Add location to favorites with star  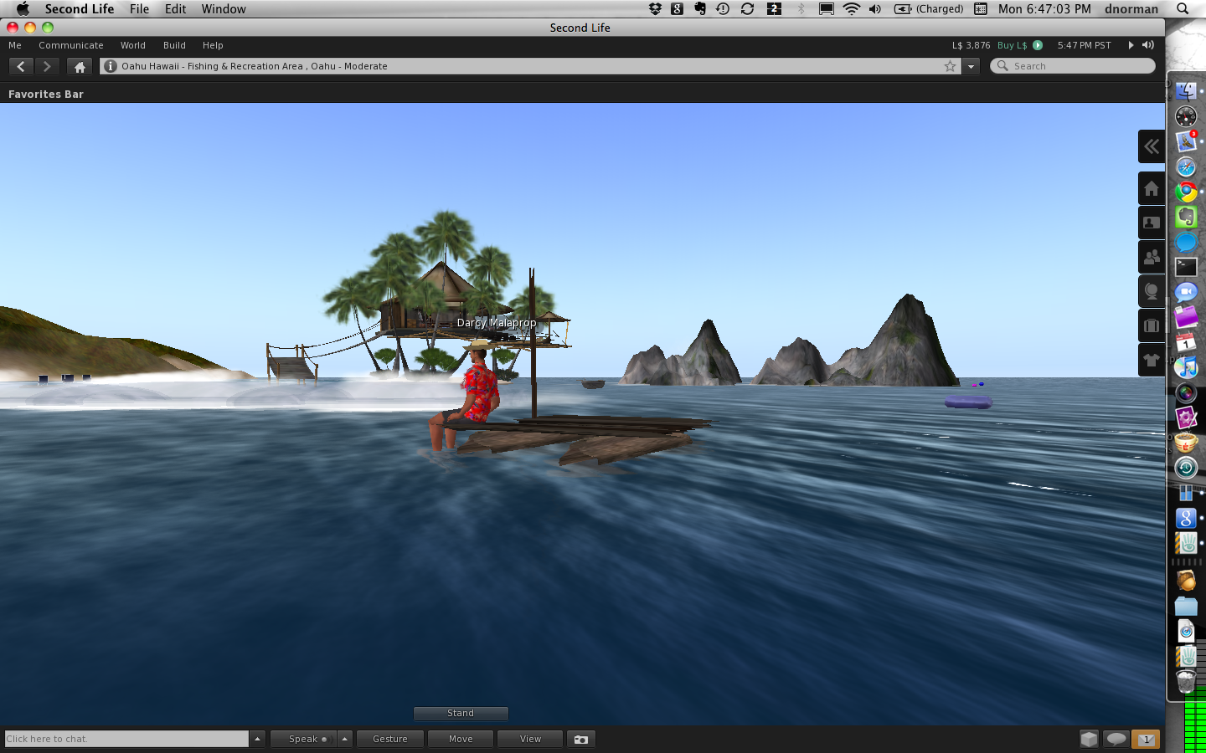click(x=950, y=66)
